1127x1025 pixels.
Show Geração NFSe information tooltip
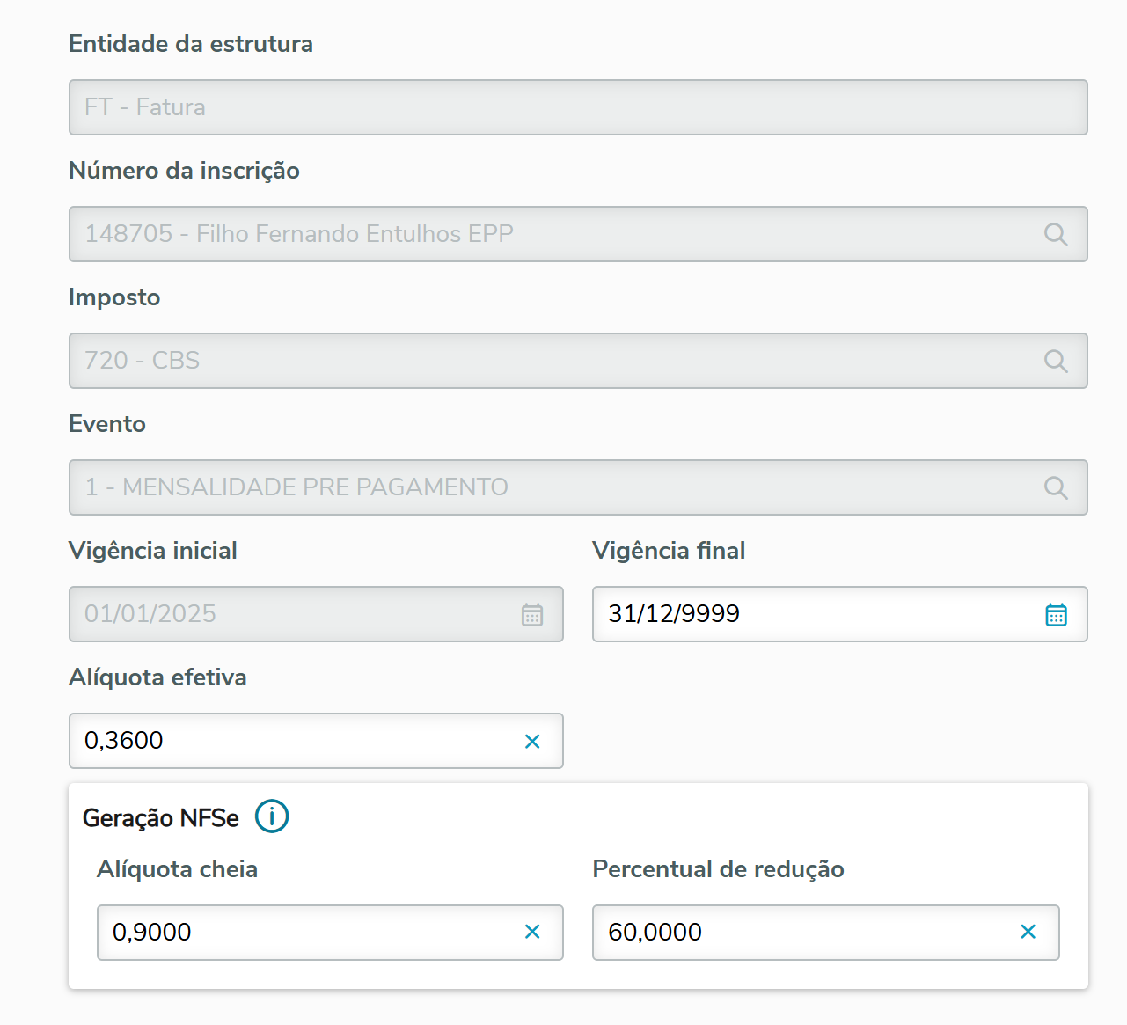click(x=272, y=816)
